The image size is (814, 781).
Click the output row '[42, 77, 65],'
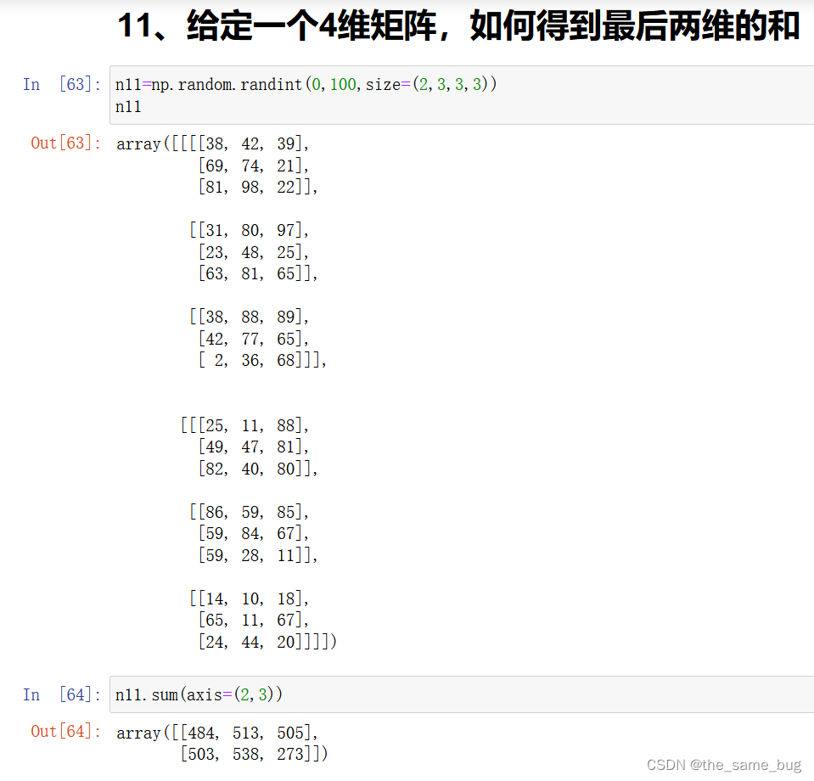pyautogui.click(x=254, y=339)
